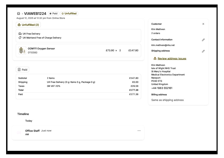
Task: Click the phone number +44 1983 552161
Action: tap(162, 88)
